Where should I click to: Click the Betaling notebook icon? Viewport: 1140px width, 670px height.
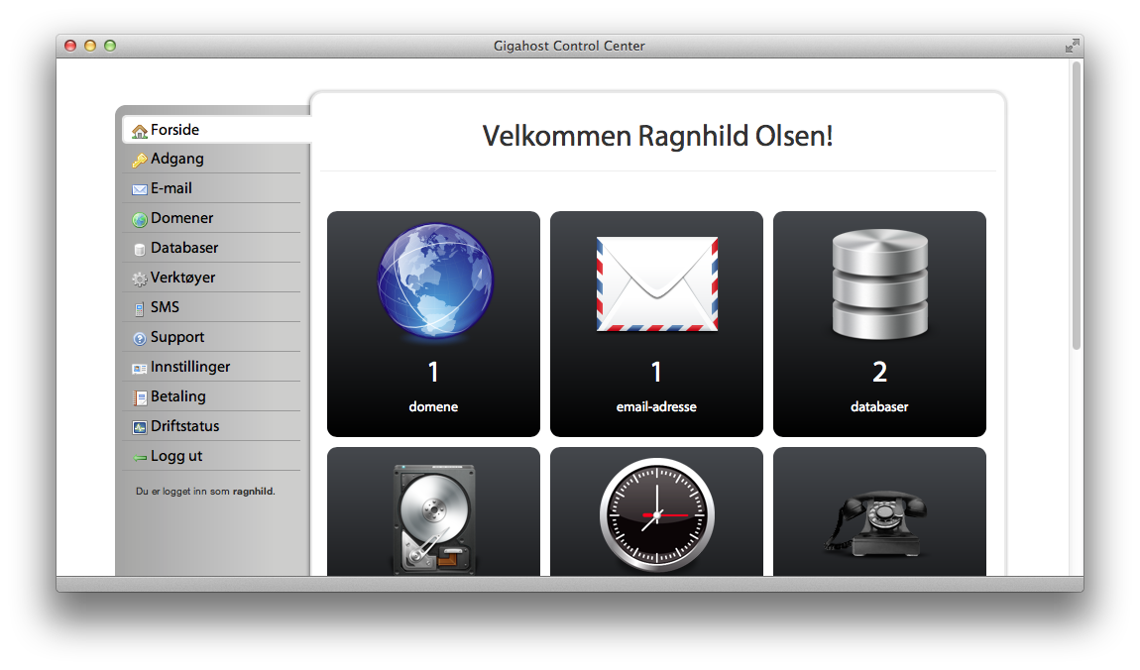coord(140,398)
